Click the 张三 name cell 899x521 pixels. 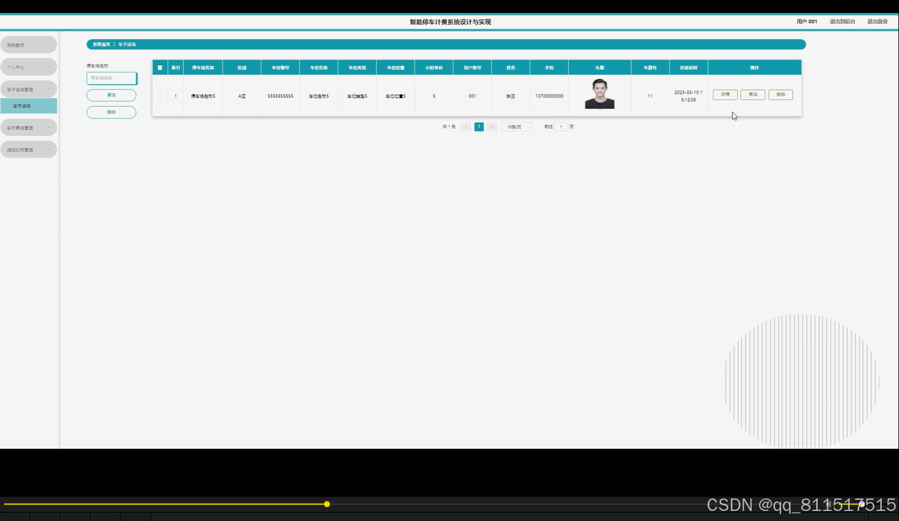coord(511,96)
